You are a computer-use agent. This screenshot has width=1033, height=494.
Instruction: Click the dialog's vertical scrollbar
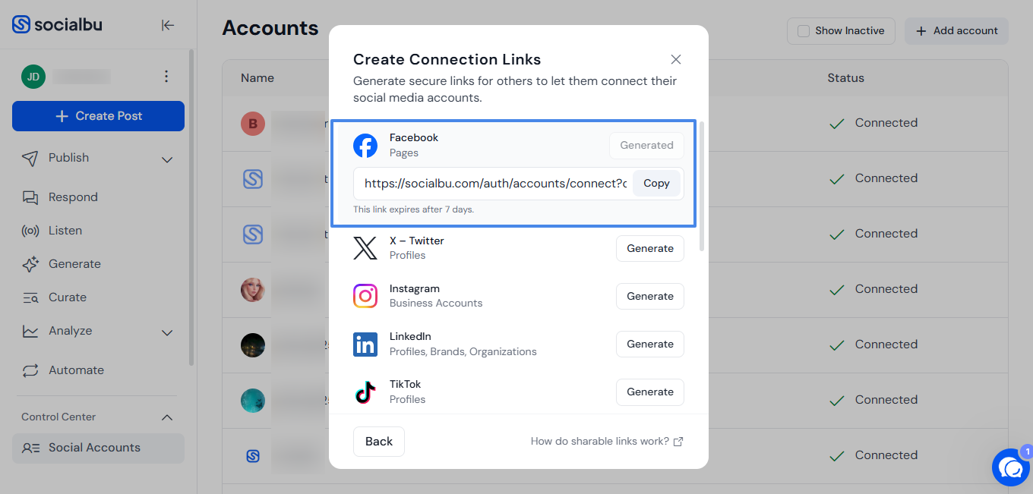pos(702,186)
